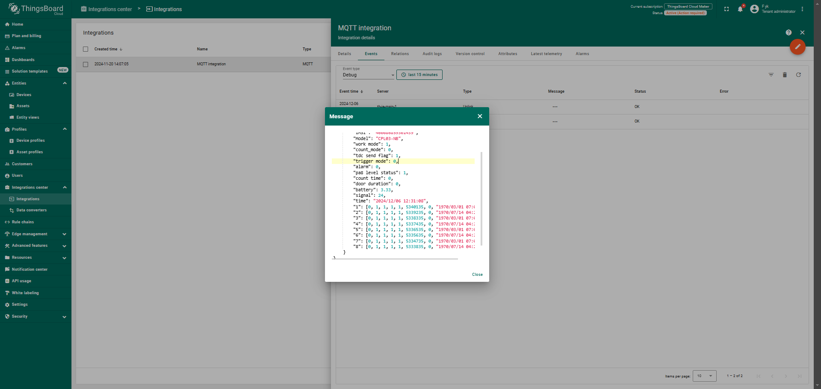
Task: Go to Alarms in sidebar
Action: pos(35,48)
